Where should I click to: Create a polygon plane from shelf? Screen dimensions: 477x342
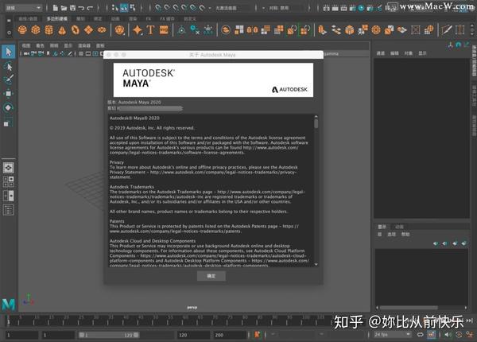coord(88,29)
